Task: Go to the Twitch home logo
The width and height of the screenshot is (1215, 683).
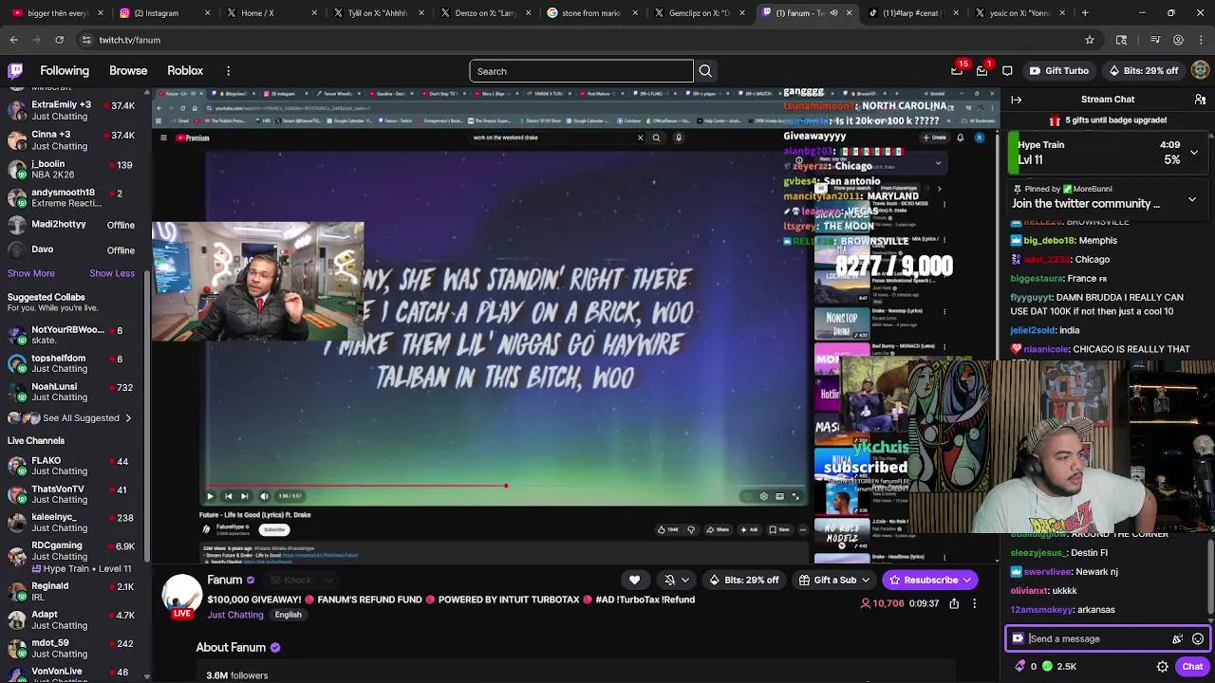Action: [x=15, y=70]
